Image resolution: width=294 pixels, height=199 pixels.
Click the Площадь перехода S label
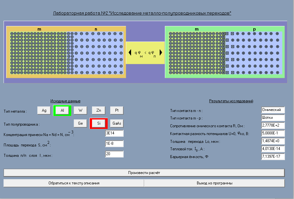(x=27, y=144)
